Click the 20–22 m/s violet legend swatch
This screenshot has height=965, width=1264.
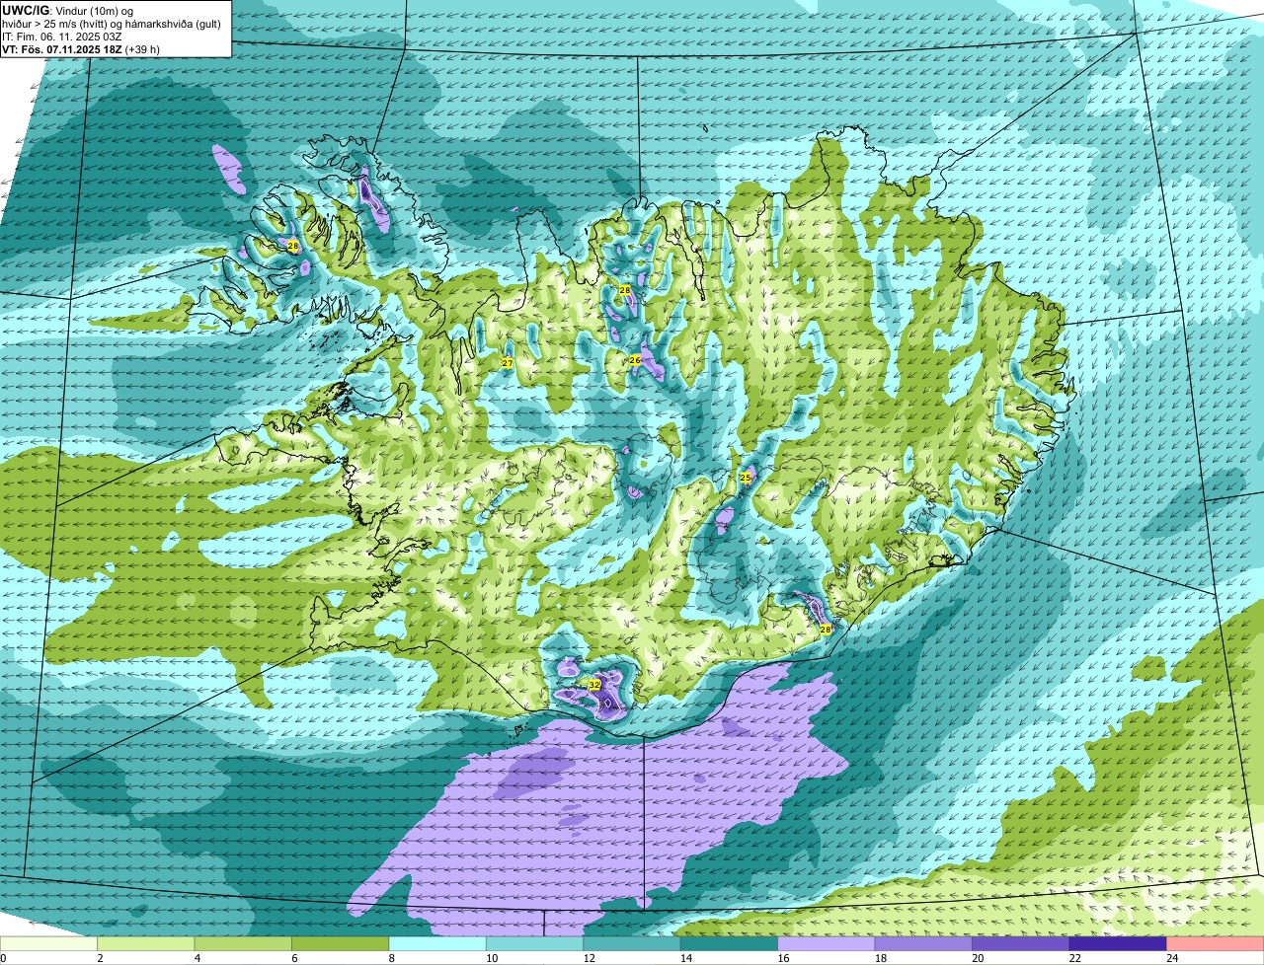point(1021,943)
